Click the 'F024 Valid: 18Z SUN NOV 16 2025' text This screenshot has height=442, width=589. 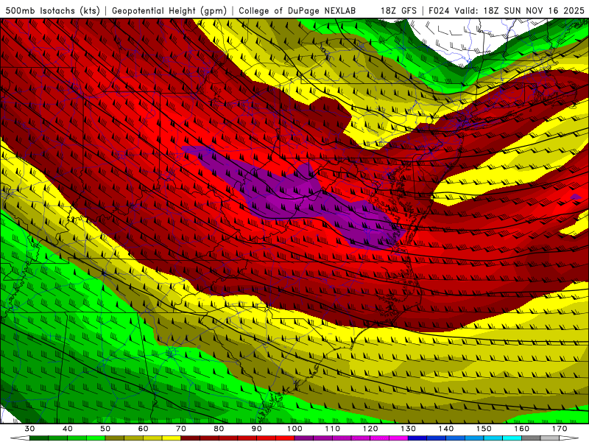[507, 11]
